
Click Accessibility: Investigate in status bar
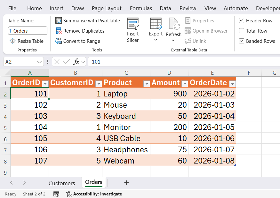coord(98,194)
